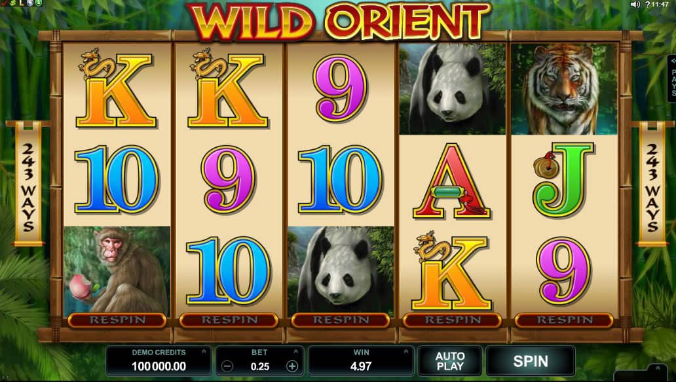676x382 pixels.
Task: Expand the Win panel arrow
Action: 405,351
